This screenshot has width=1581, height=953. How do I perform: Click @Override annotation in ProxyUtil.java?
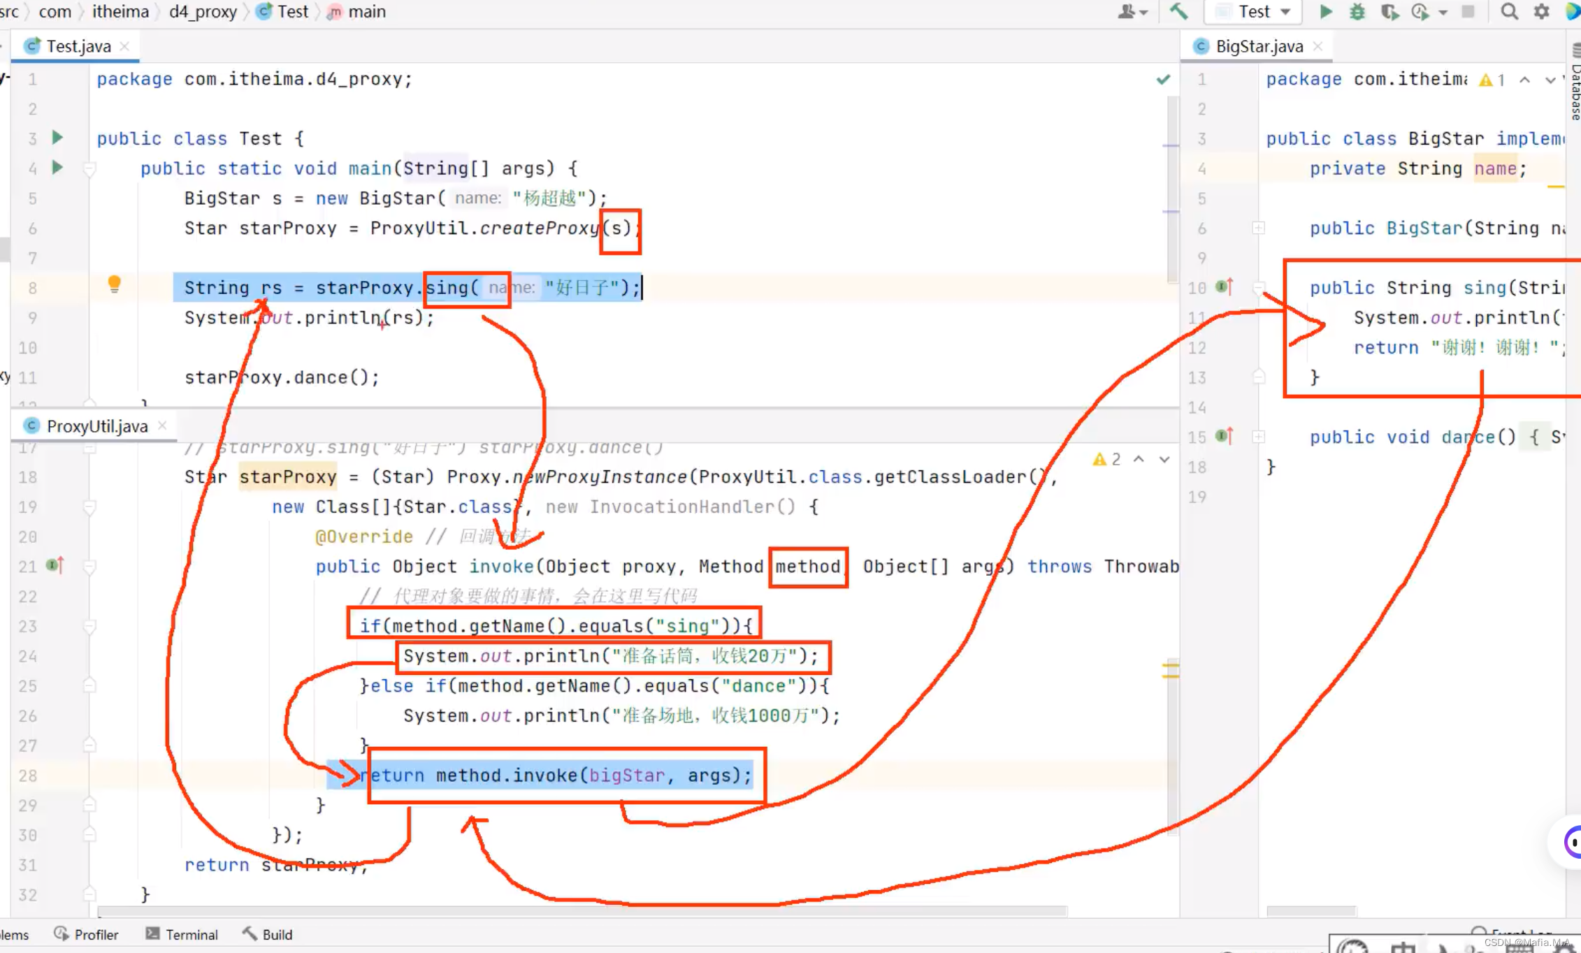363,537
